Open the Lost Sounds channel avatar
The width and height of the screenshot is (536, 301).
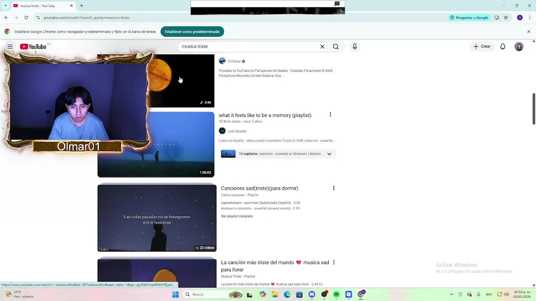tap(222, 131)
